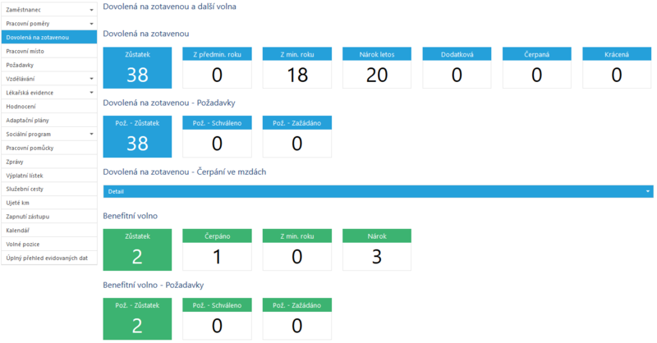Click the Nárok letos tile showing 20
Screen dimensions: 657x343
[x=377, y=67]
